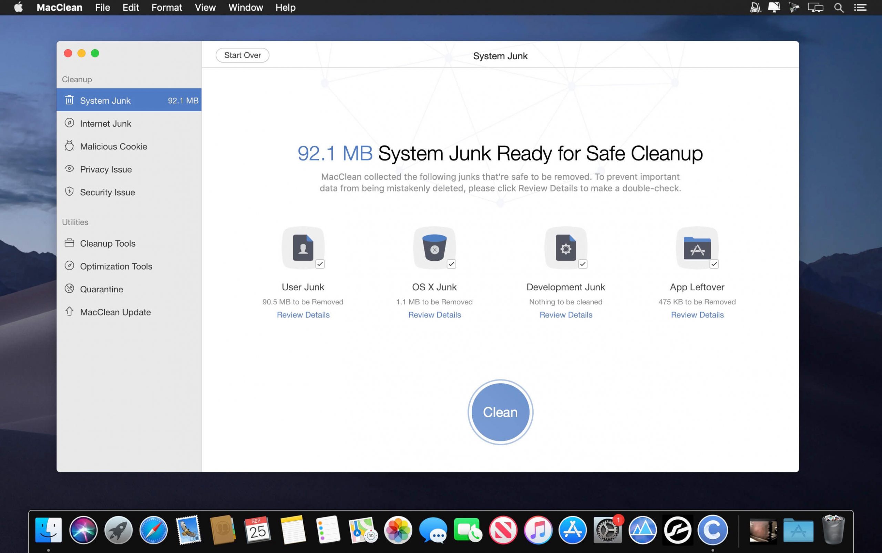
Task: Uncheck the App Leftover checkbox
Action: pos(714,264)
